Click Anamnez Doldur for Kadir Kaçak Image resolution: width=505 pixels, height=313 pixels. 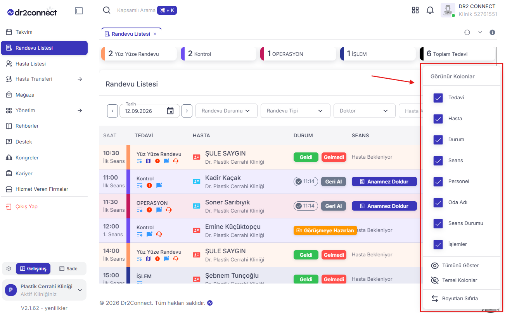coord(384,182)
